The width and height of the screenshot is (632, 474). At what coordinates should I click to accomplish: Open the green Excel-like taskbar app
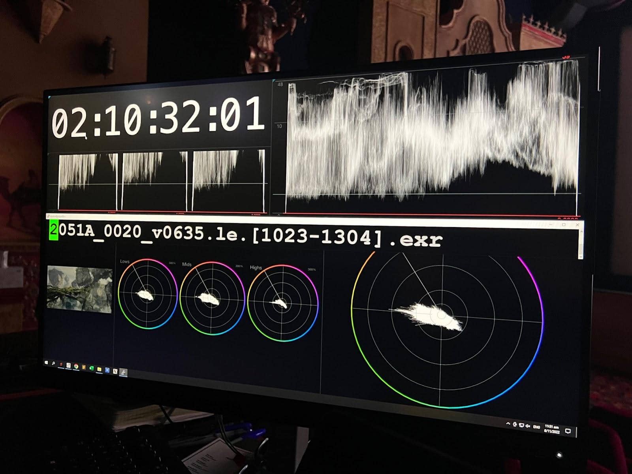92,368
